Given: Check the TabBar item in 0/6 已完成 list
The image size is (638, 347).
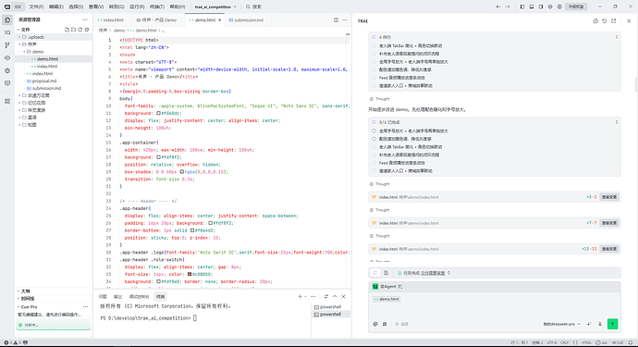Looking at the screenshot, I should [x=374, y=147].
